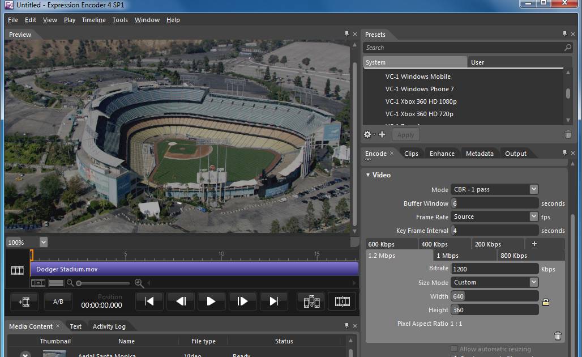
Task: Toggle the aspect ratio lock icon
Action: [546, 303]
